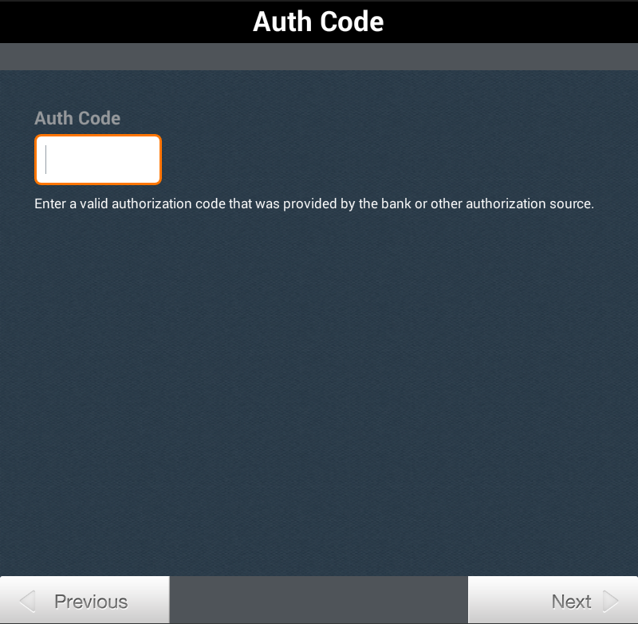638x624 pixels.
Task: Return to the prior step with Previous
Action: click(85, 601)
